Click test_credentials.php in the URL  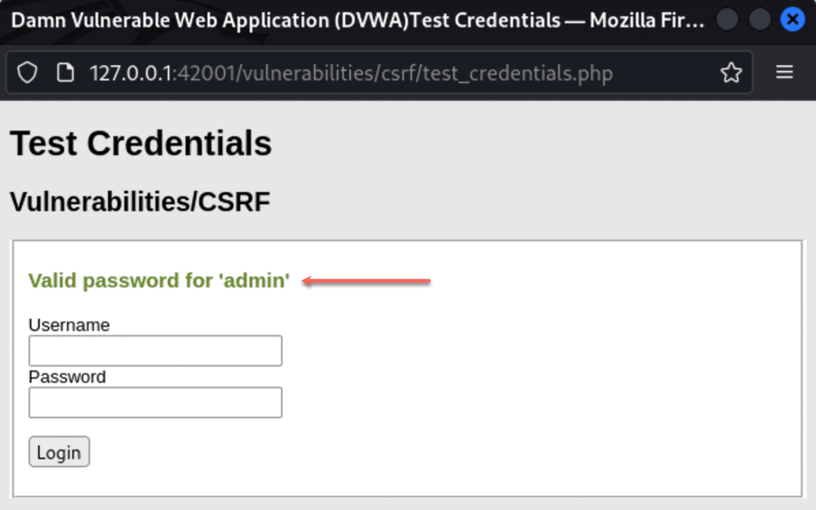click(x=518, y=73)
